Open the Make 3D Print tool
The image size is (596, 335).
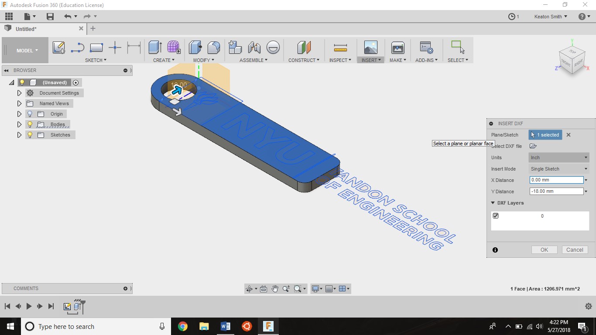point(397,47)
